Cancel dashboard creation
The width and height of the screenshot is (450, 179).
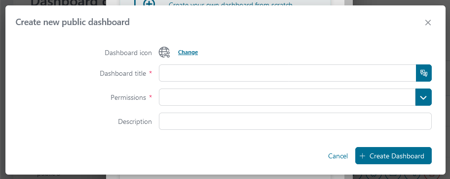[x=338, y=156]
